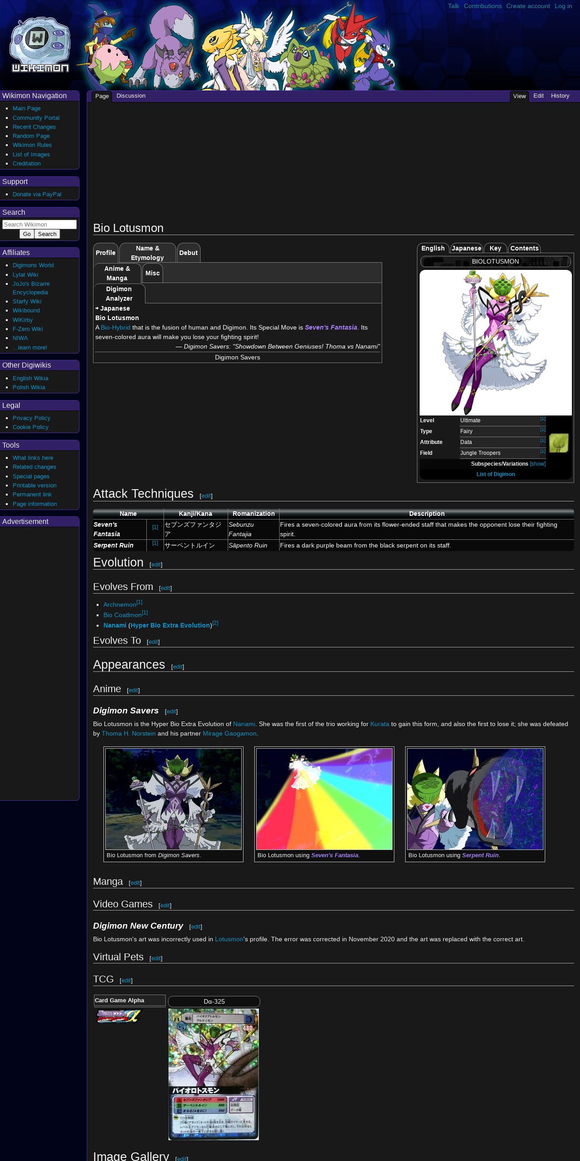Screen dimensions: 580x1161
Task: Open the Privacy Policy link
Action: [x=31, y=418]
